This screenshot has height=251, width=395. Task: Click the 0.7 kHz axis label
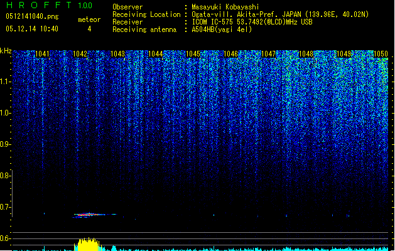pyautogui.click(x=5, y=207)
